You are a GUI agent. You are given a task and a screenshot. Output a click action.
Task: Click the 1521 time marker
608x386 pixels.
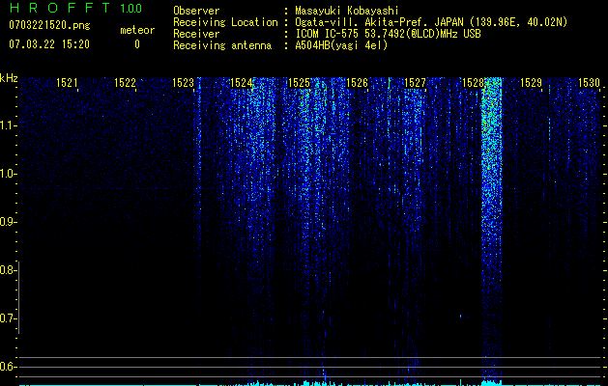[67, 82]
